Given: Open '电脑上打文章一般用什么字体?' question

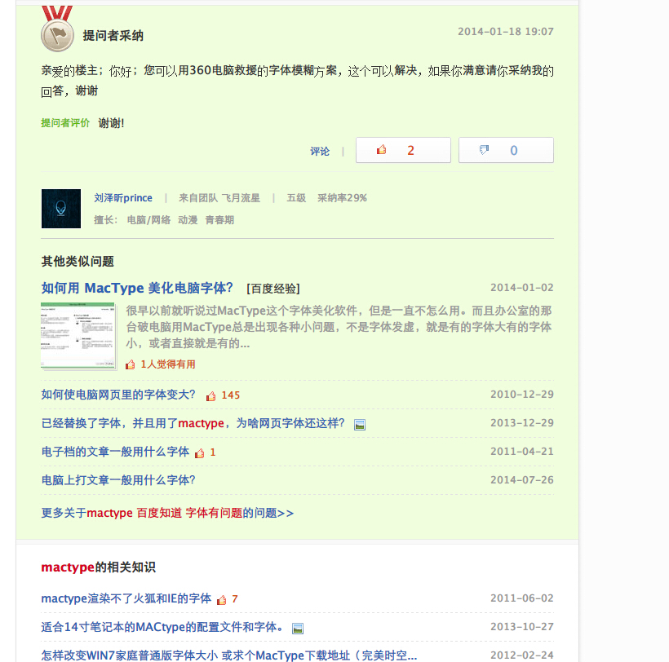Looking at the screenshot, I should point(118,480).
